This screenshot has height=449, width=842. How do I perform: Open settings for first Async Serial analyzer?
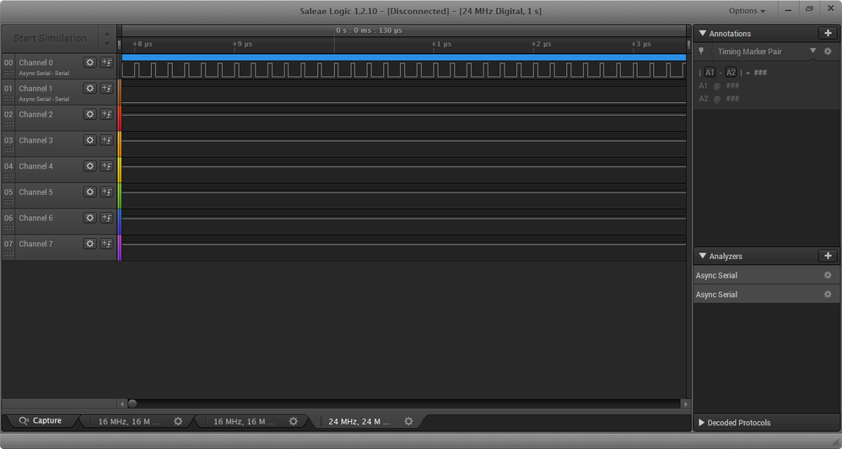pos(828,275)
